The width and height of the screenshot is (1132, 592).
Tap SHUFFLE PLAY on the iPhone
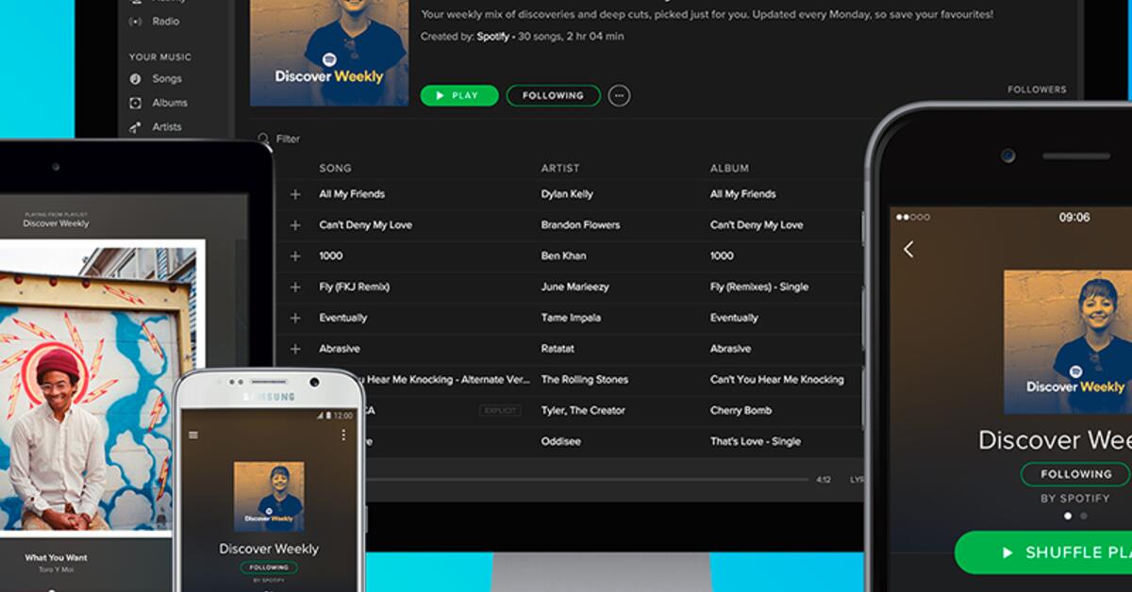[x=1055, y=553]
